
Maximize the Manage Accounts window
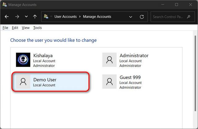(177, 5)
